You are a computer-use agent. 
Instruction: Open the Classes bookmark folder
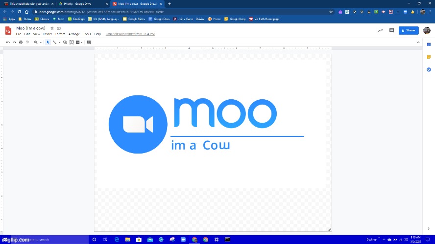click(42, 19)
